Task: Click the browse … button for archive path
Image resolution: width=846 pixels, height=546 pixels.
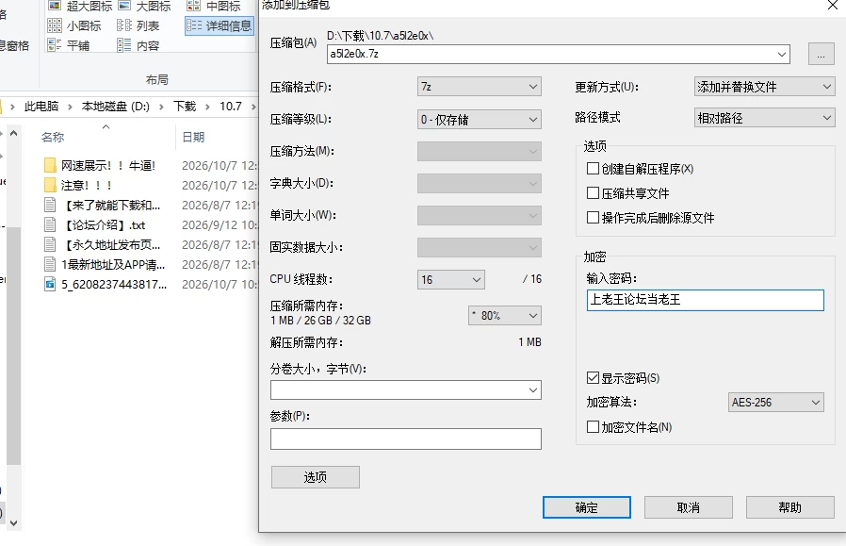Action: pos(822,54)
